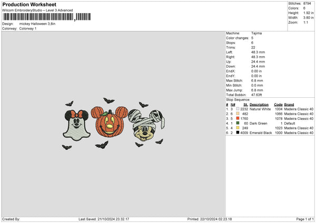The image size is (316, 223).
Task: Click the Trims value 22
Action: 253,47
